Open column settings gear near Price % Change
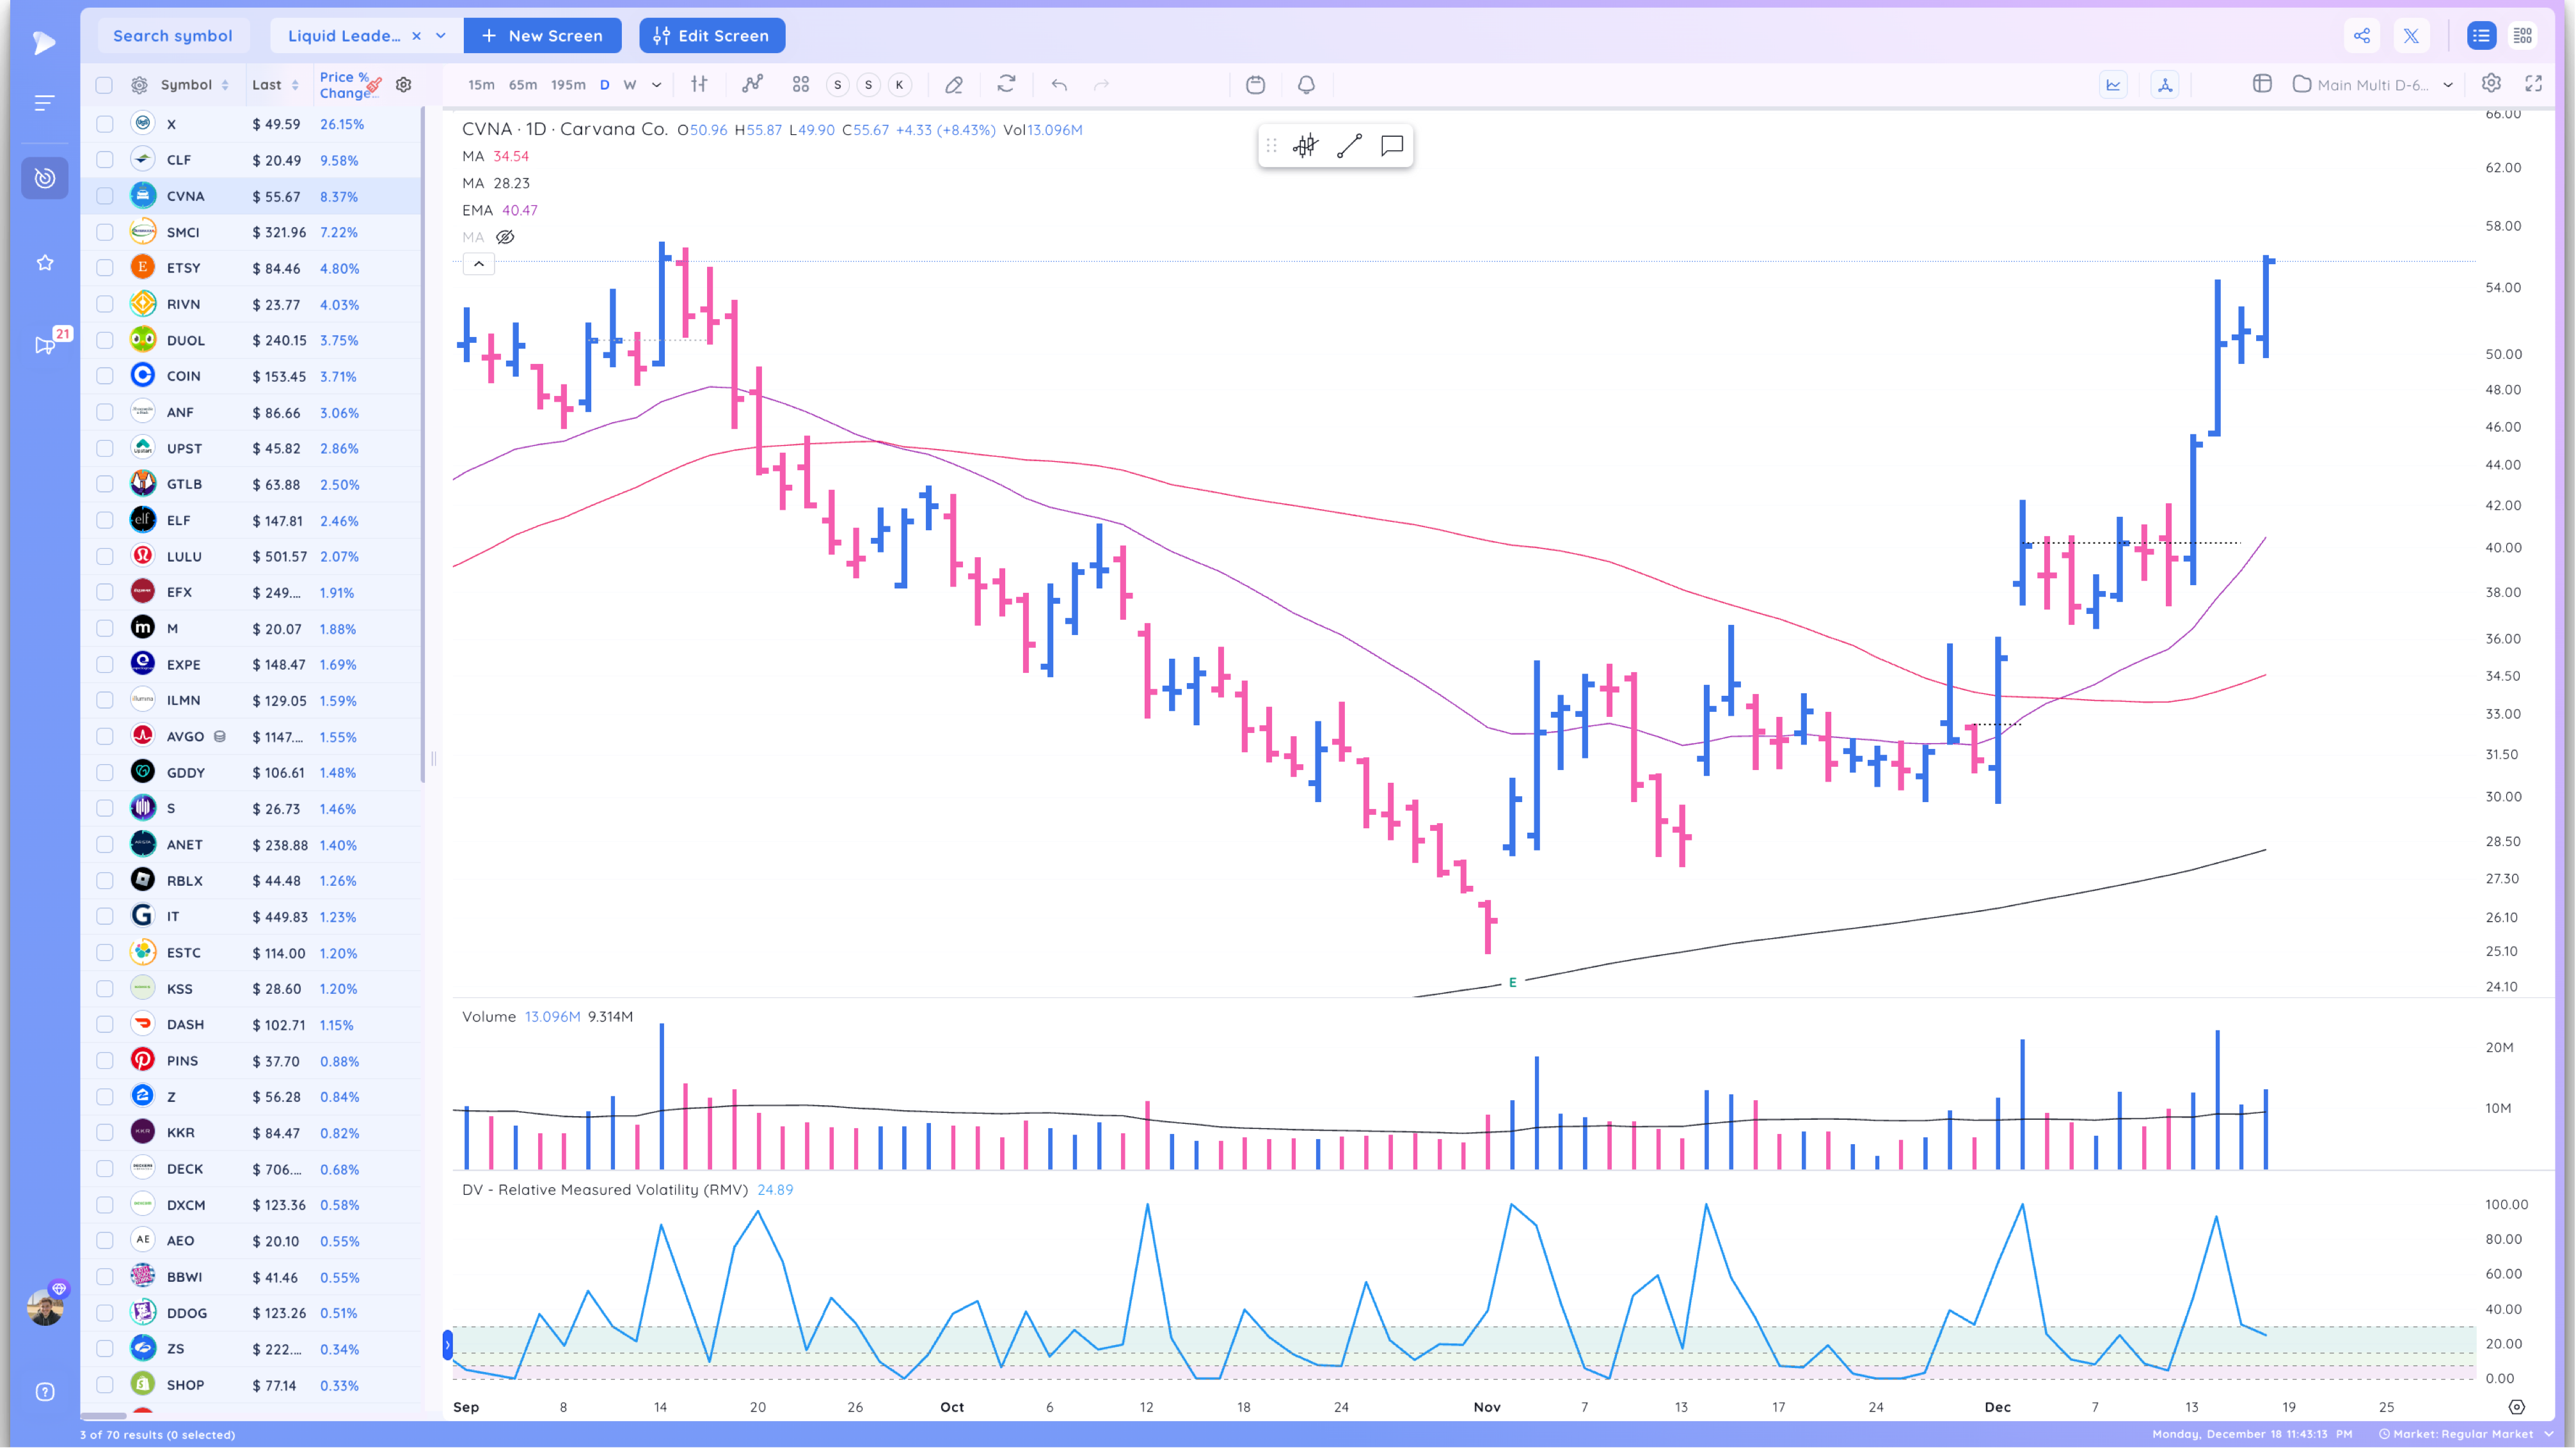The width and height of the screenshot is (2576, 1448). coord(404,85)
